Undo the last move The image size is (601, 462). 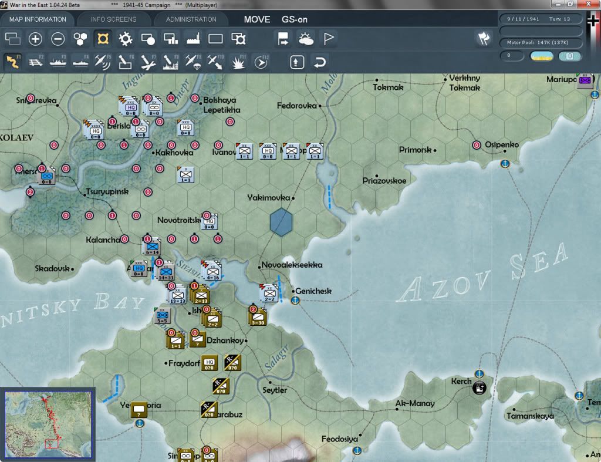pos(320,62)
